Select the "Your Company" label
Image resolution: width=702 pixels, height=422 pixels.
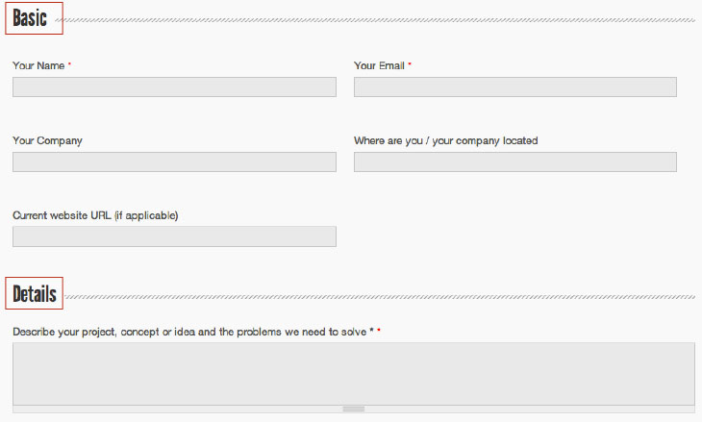coord(47,140)
